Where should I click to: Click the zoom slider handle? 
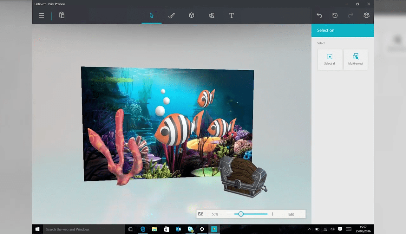coord(241,214)
